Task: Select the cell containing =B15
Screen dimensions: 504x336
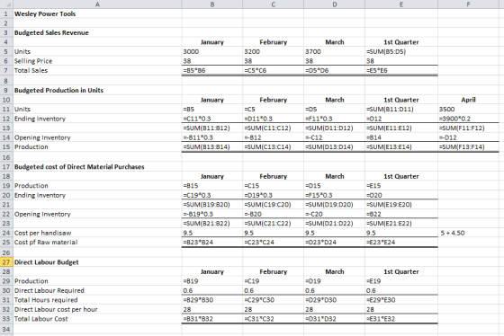Action: [211, 185]
